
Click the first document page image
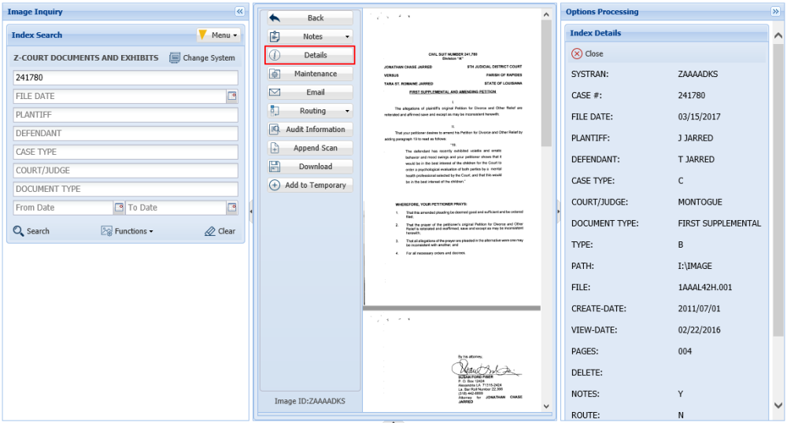[x=453, y=157]
